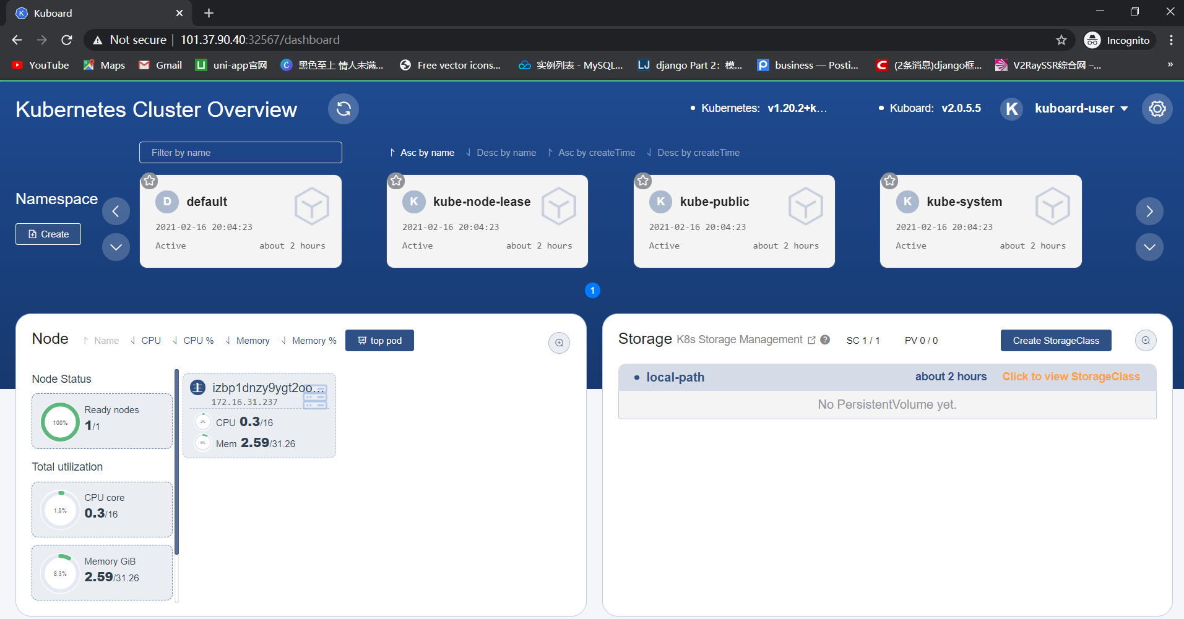Click the Kubernetes version v1.20.2 label
This screenshot has height=619, width=1184.
click(x=797, y=108)
